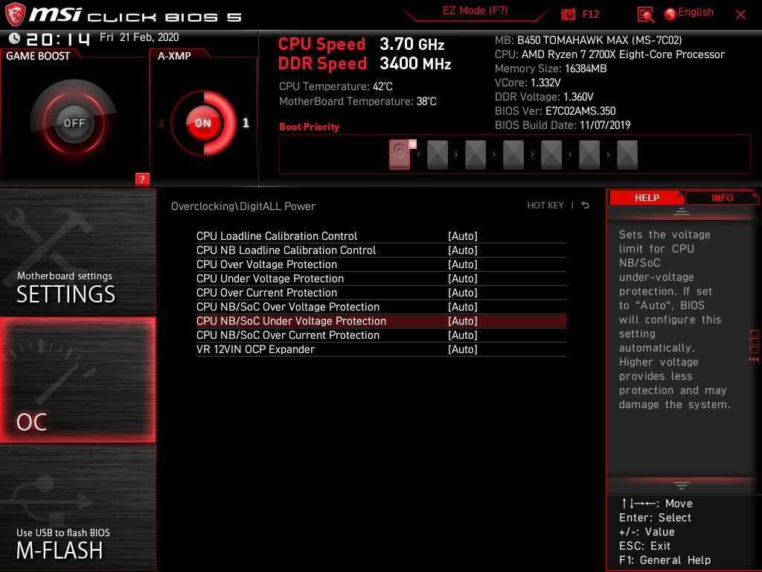Select the hard disk boot device icon
The width and height of the screenshot is (762, 572).
tap(400, 154)
